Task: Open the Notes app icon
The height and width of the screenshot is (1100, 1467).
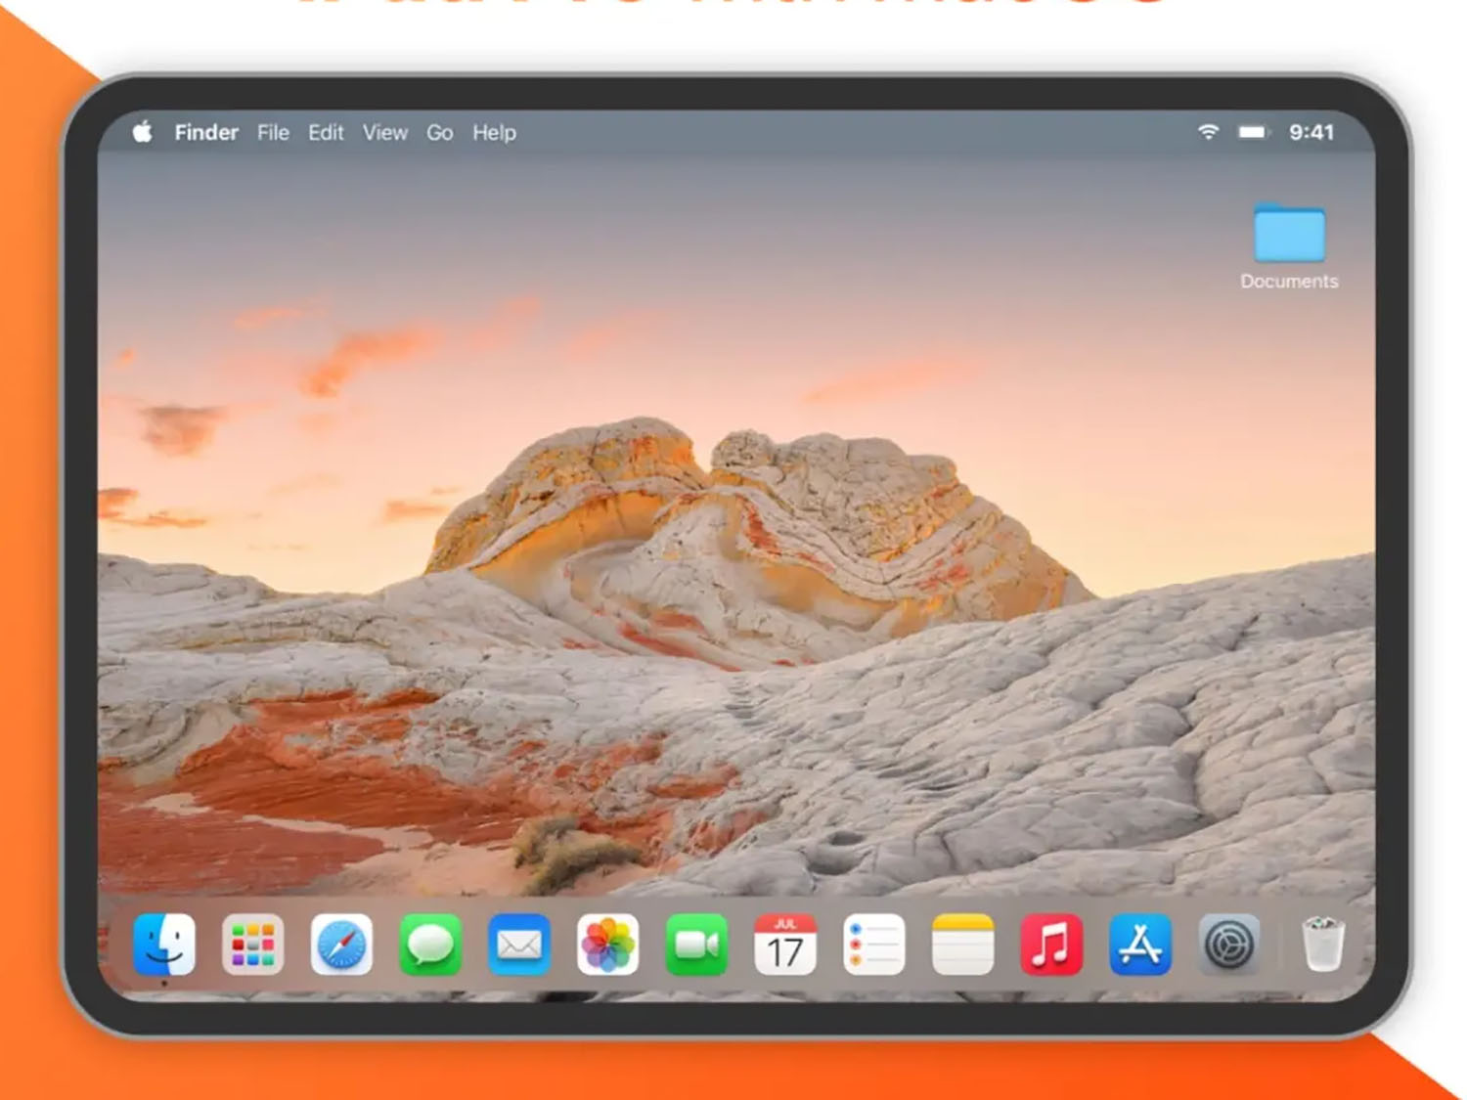Action: coord(962,945)
